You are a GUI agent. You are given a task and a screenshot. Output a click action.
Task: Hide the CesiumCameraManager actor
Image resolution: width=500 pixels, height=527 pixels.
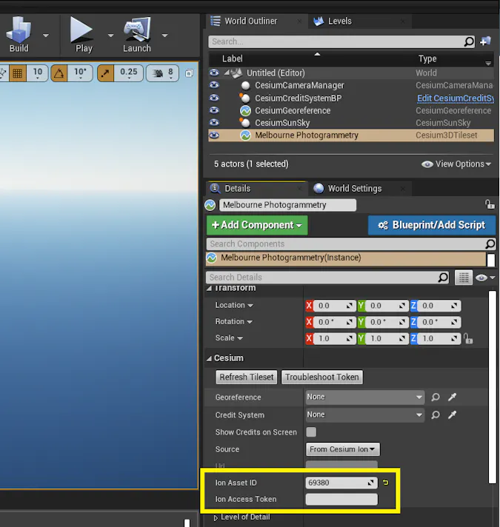pyautogui.click(x=214, y=85)
